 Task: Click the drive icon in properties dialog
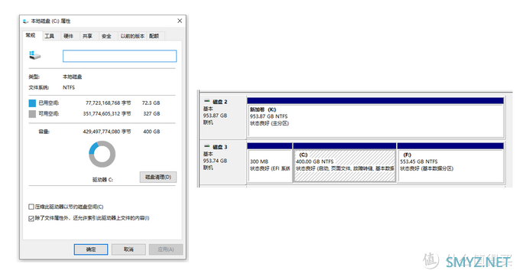click(x=34, y=55)
